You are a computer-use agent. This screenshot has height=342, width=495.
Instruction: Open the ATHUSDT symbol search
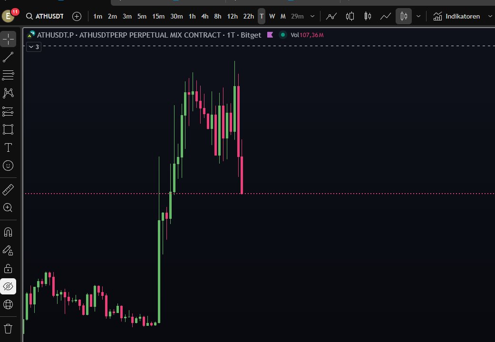45,16
